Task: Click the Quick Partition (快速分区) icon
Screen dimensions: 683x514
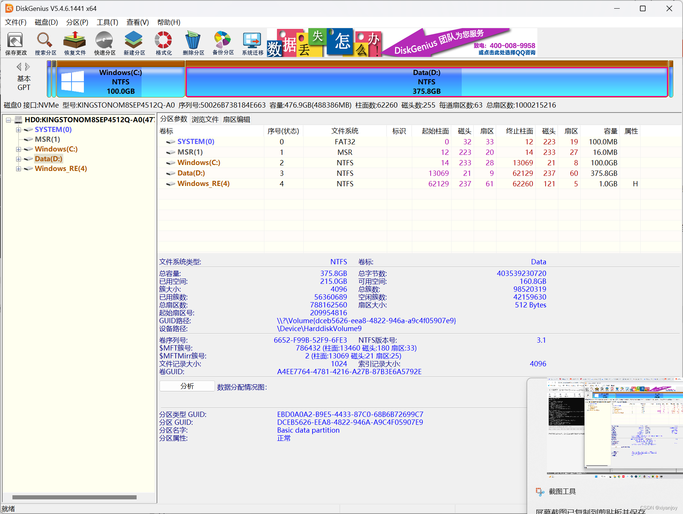Action: (104, 43)
